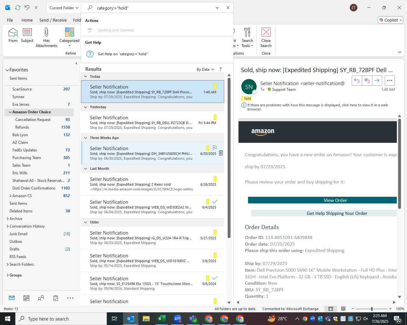Click the Reply All icon
The height and width of the screenshot is (325, 407).
tap(367, 81)
